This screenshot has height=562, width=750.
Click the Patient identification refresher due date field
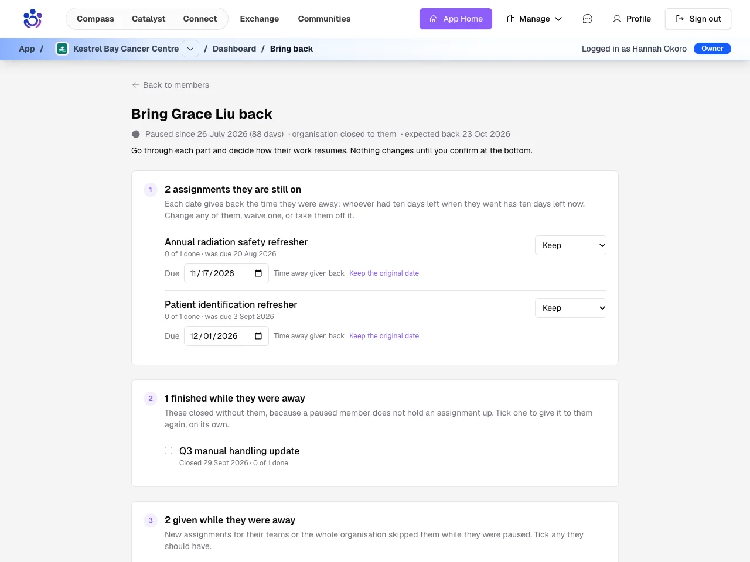point(226,336)
